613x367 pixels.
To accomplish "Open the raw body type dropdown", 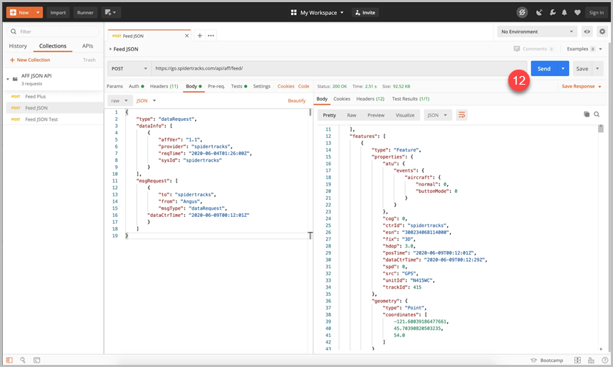I will (x=120, y=101).
